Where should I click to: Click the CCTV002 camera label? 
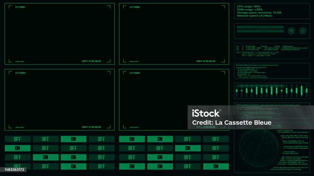click(x=135, y=7)
